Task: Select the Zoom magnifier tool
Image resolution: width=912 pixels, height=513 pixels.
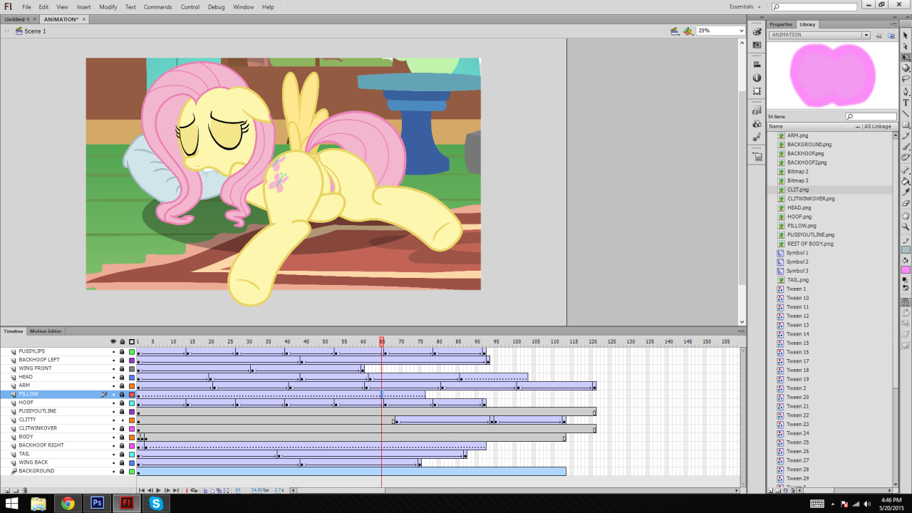Action: pos(906,227)
